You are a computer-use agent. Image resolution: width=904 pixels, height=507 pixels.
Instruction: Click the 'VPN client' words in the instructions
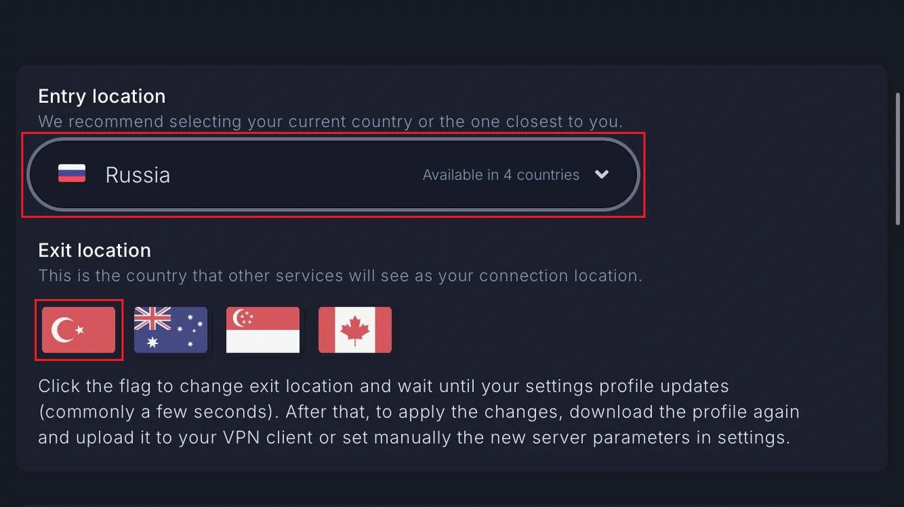[259, 438]
